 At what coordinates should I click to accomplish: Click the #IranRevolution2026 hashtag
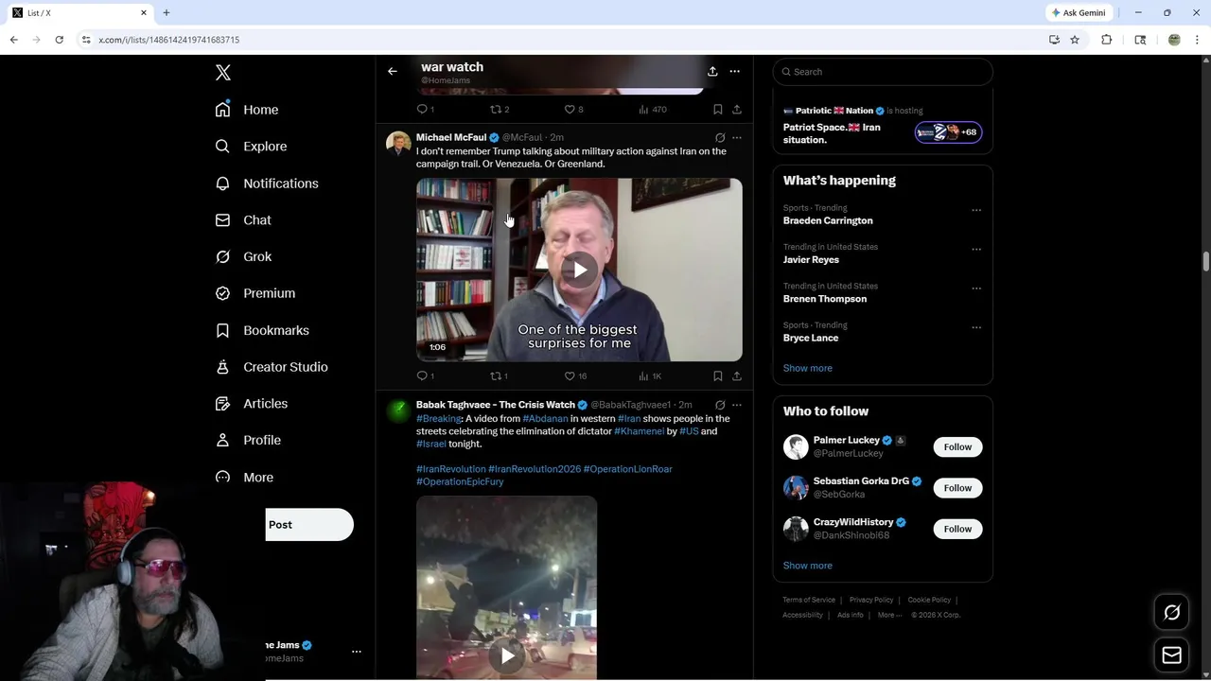(535, 469)
